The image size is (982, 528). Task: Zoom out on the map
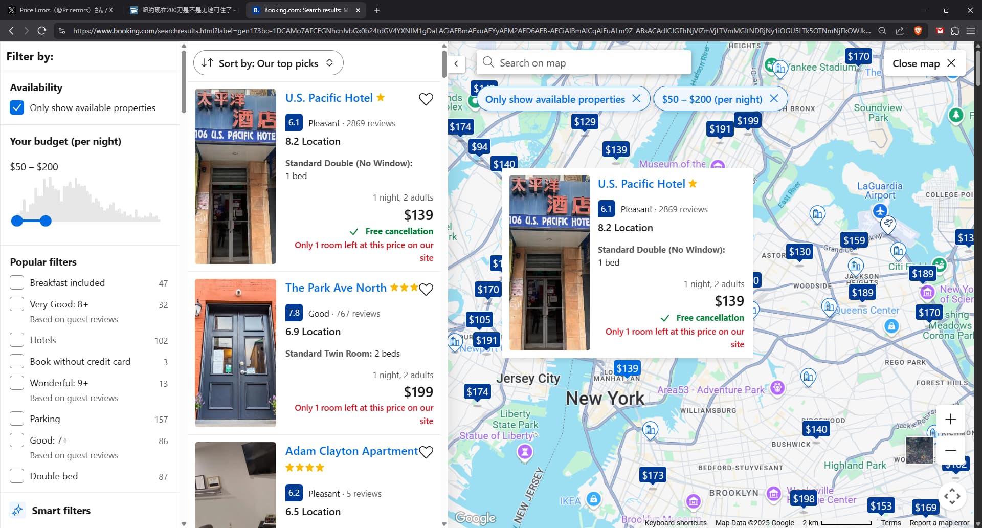950,450
